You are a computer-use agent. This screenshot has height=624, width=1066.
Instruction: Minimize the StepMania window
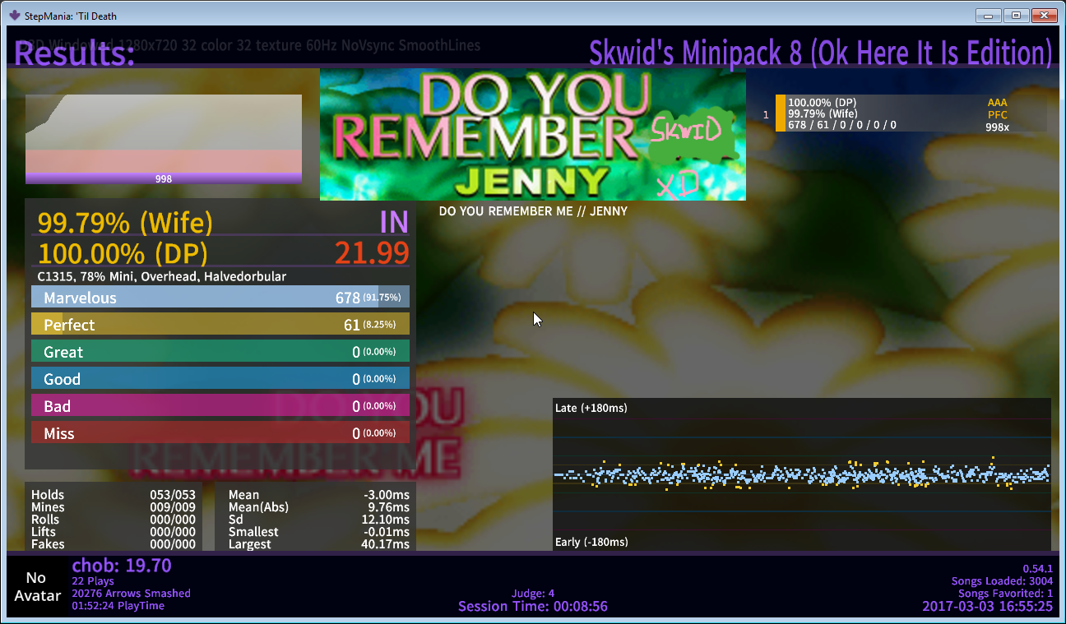tap(988, 15)
